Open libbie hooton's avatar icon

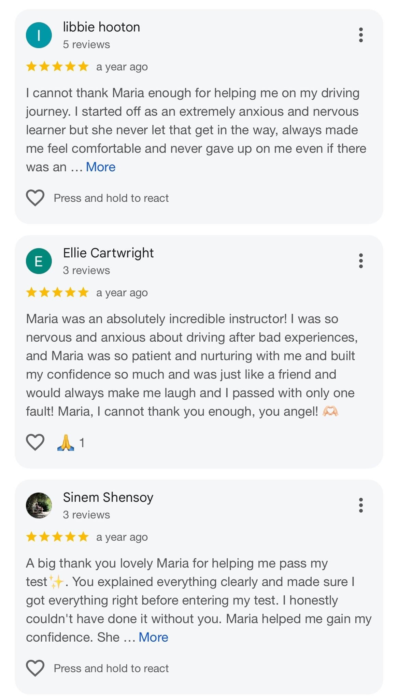(x=39, y=35)
